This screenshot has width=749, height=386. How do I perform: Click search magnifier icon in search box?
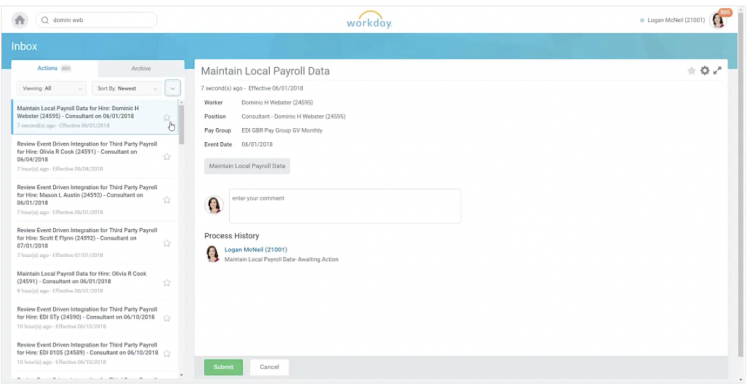click(45, 20)
